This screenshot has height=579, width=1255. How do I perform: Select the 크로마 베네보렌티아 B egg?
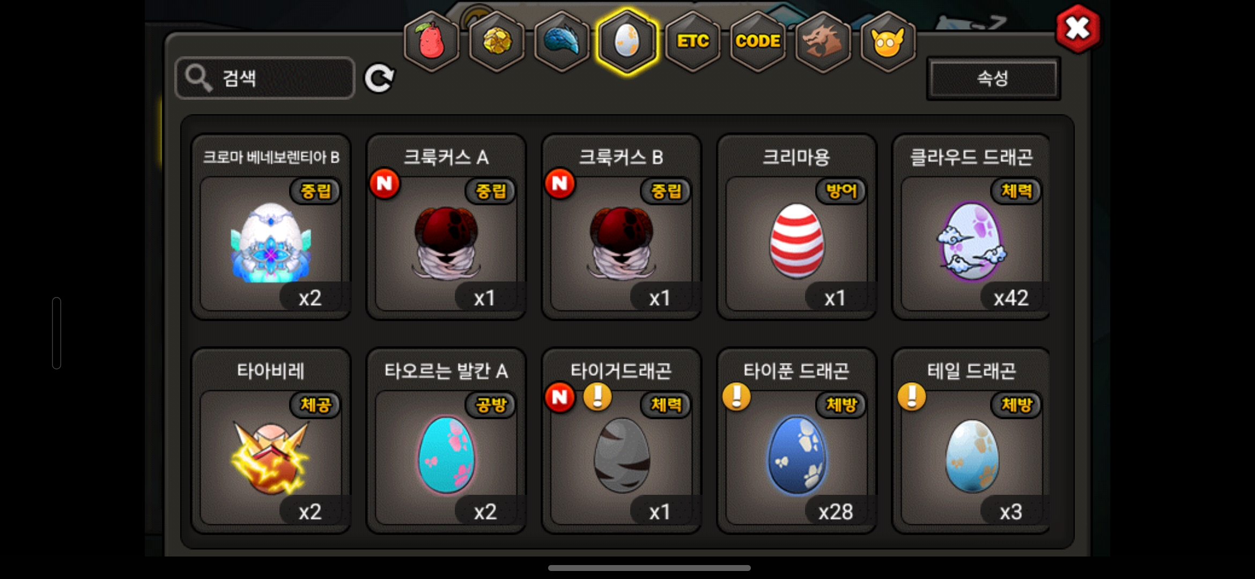tap(271, 227)
